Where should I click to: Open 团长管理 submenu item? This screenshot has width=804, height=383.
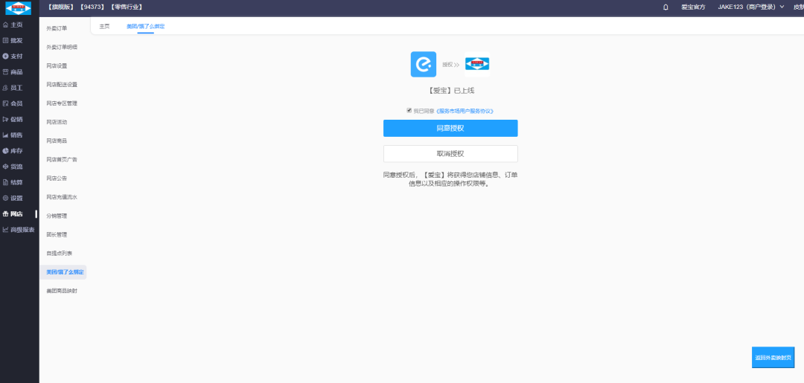(57, 234)
